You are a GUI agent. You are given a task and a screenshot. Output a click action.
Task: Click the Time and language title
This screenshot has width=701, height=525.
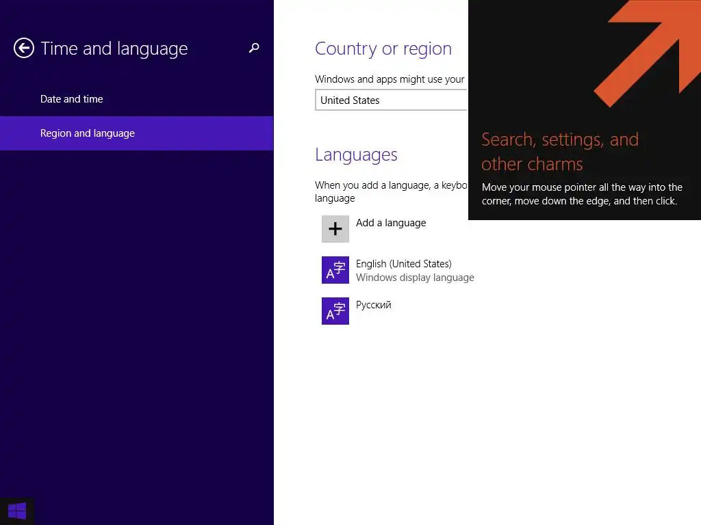(114, 49)
